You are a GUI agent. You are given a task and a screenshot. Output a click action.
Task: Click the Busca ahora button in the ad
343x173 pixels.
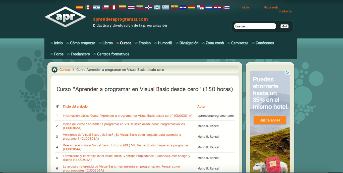coord(270,120)
